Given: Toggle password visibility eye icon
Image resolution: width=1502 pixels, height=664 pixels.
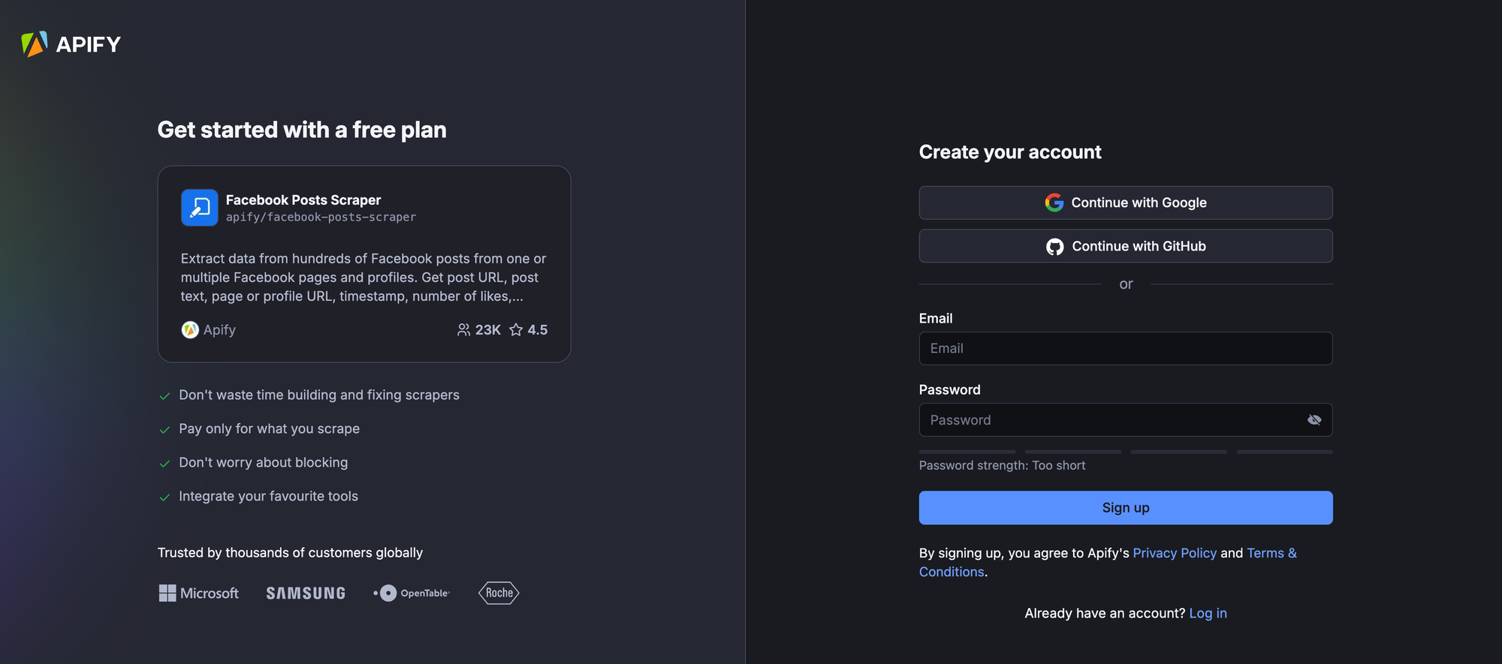Looking at the screenshot, I should pyautogui.click(x=1314, y=420).
